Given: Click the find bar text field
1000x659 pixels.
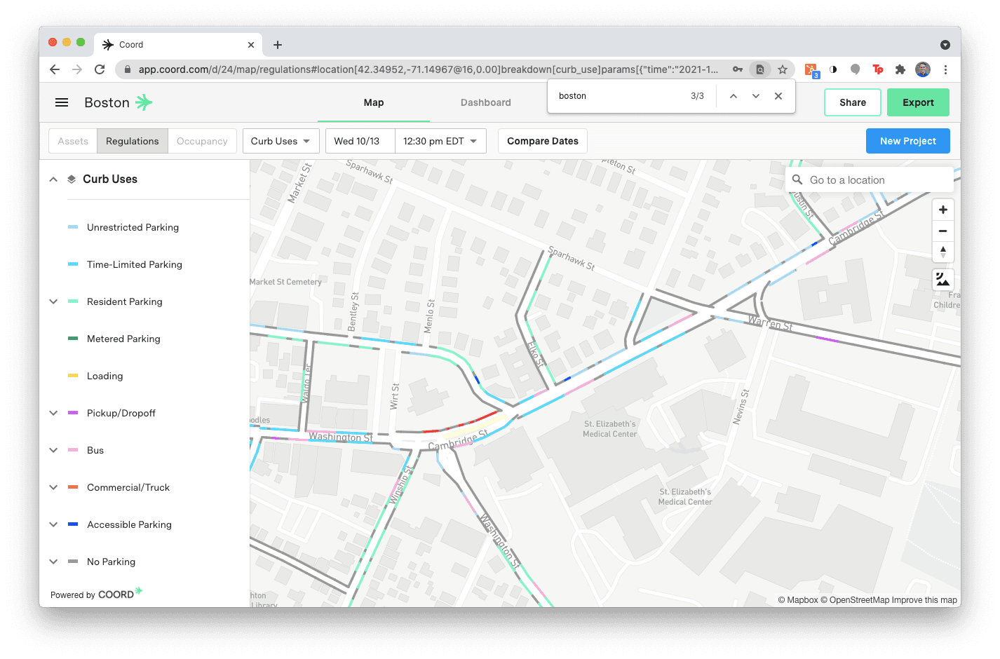Looking at the screenshot, I should point(621,96).
